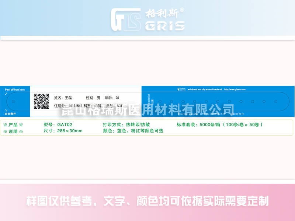The image size is (295, 221).
Task: Click the patient name 姓名: 王磊
Action: pos(63,98)
